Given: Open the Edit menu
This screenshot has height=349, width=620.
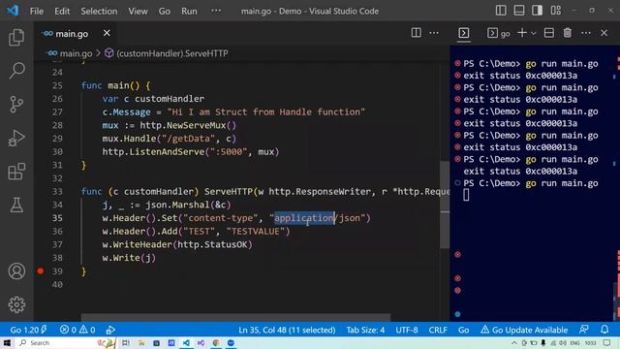Looking at the screenshot, I should pos(62,11).
